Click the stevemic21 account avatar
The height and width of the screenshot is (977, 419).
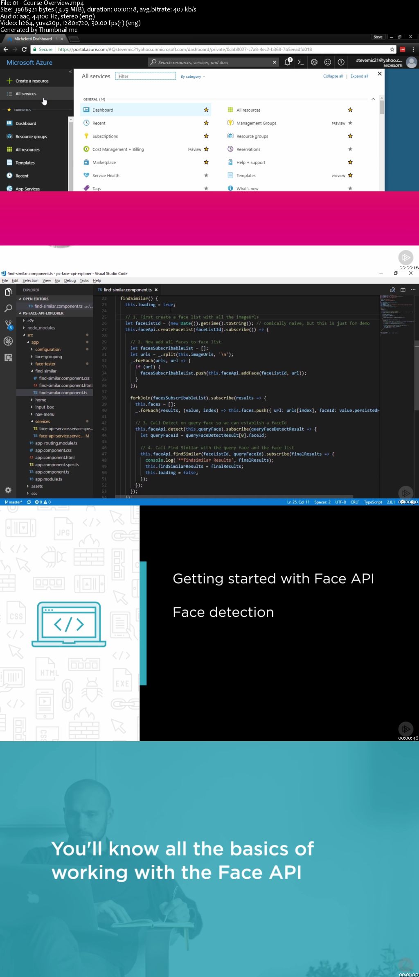[411, 62]
